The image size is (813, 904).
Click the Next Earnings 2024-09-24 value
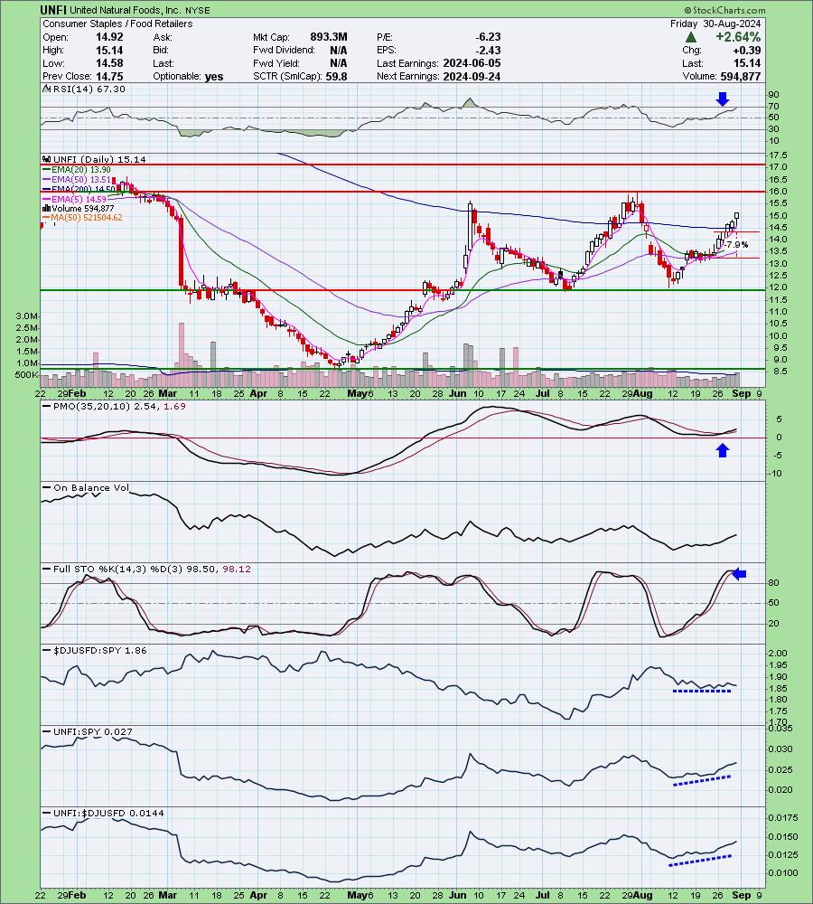pyautogui.click(x=472, y=76)
